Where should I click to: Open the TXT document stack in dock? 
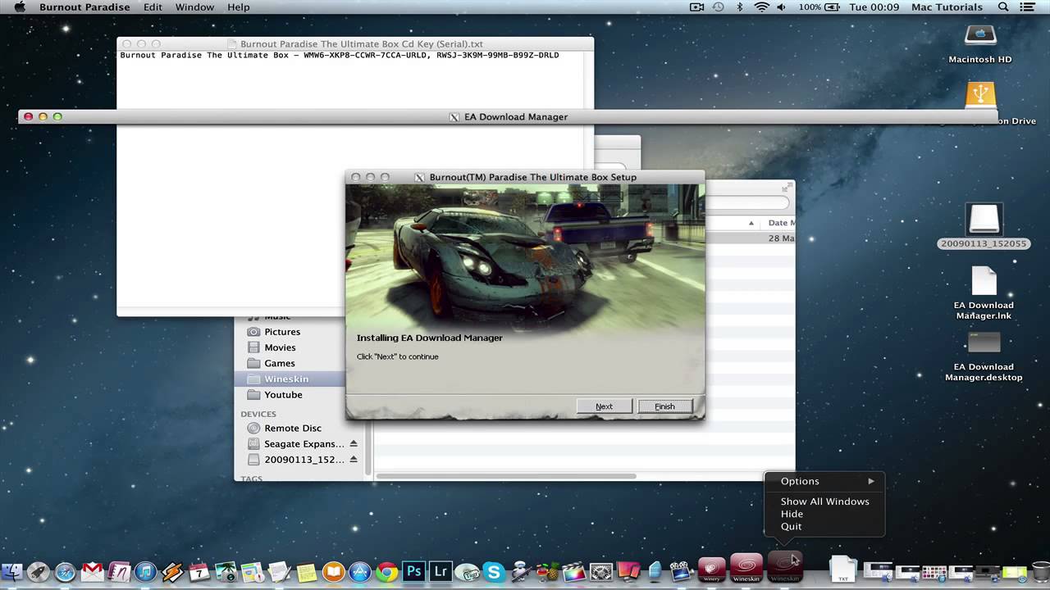pos(842,570)
